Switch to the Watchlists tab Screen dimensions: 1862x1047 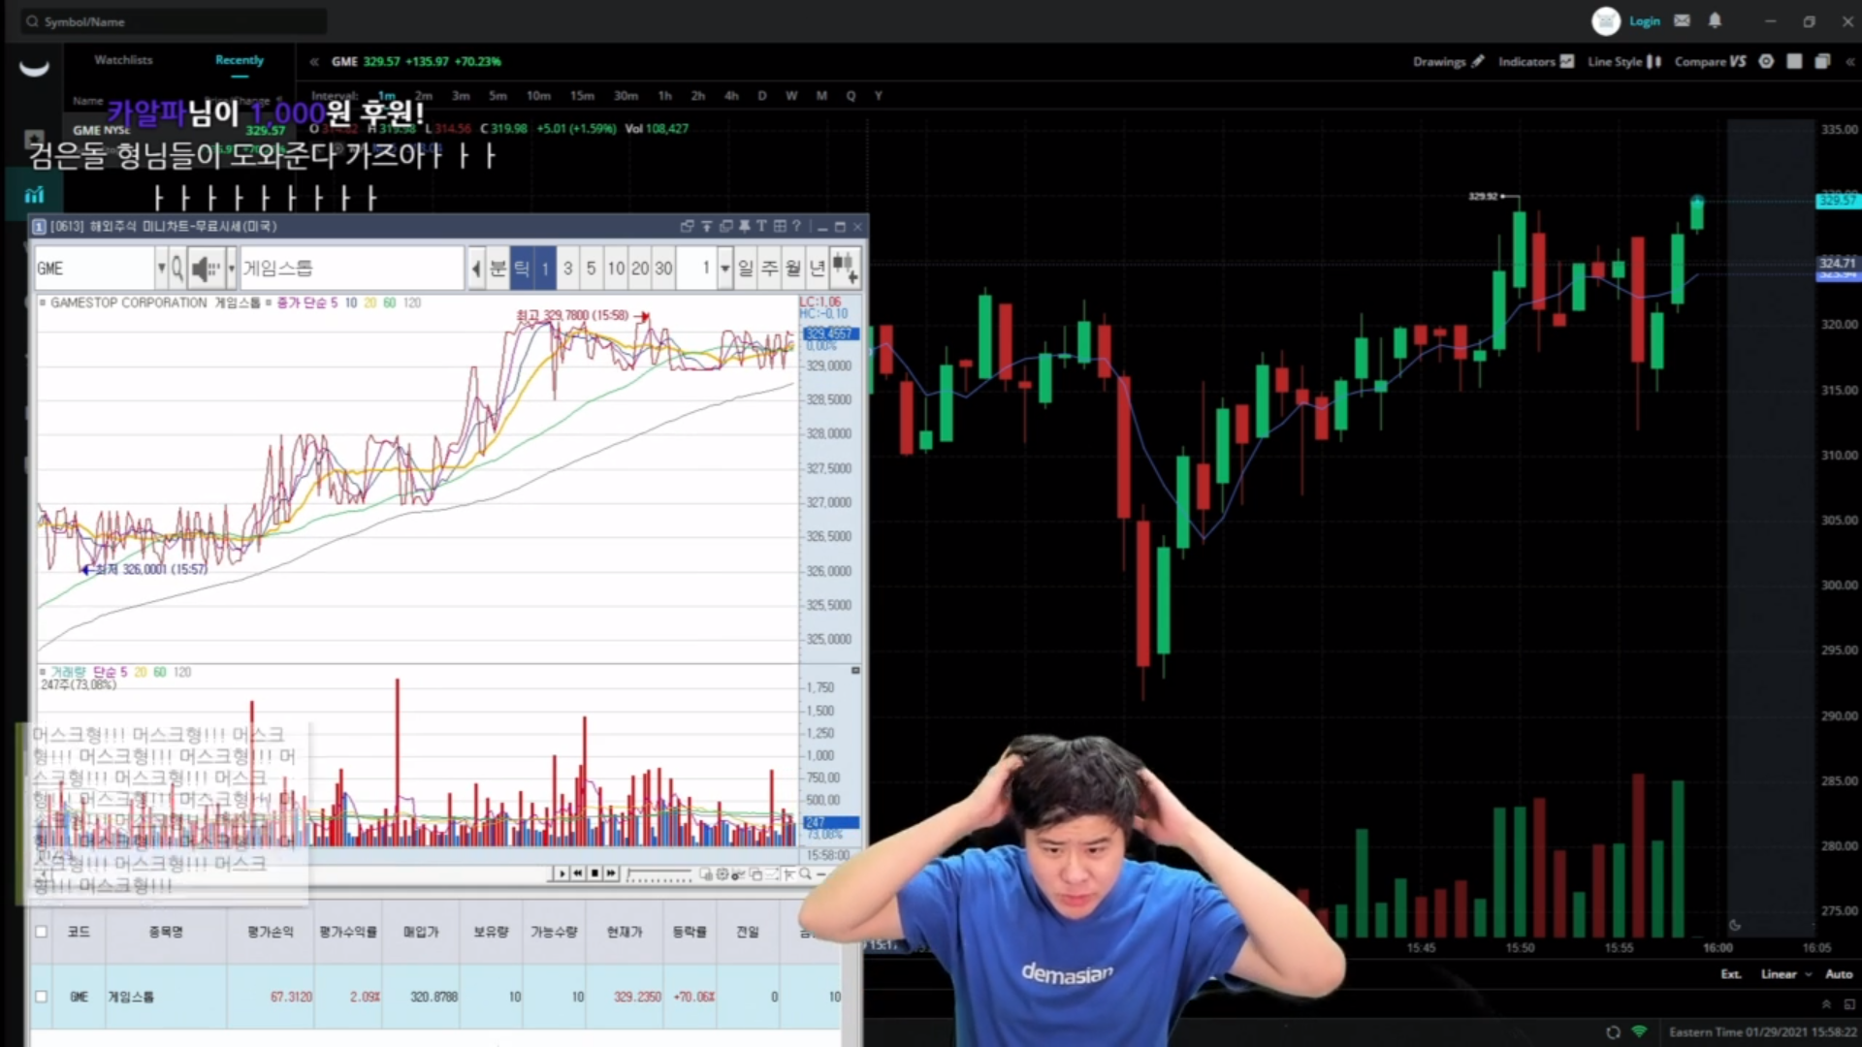pos(123,60)
